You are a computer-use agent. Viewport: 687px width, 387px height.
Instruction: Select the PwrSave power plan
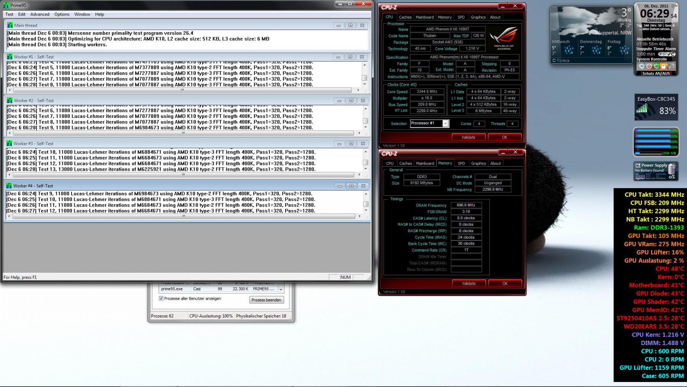point(660,178)
